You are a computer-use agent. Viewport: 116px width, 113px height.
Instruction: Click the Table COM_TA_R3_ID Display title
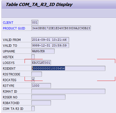(x=39, y=4)
